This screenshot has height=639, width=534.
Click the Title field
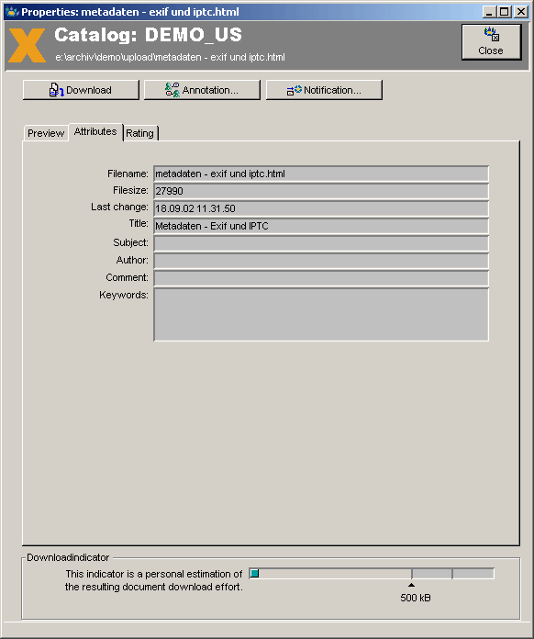point(321,226)
